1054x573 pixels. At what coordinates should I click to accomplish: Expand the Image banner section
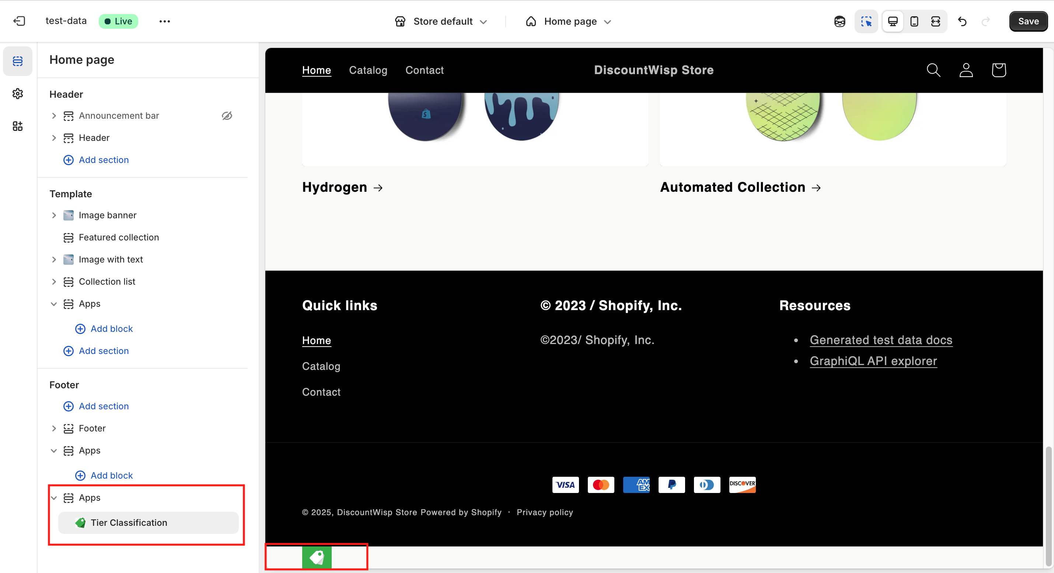53,215
